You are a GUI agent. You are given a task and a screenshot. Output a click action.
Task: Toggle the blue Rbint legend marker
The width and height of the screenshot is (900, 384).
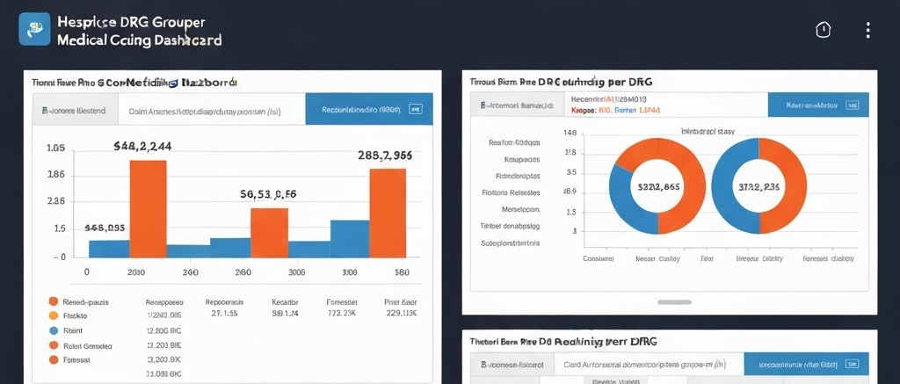(54, 330)
